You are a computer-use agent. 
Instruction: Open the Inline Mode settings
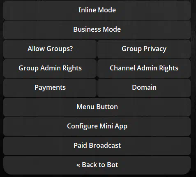[97, 11]
